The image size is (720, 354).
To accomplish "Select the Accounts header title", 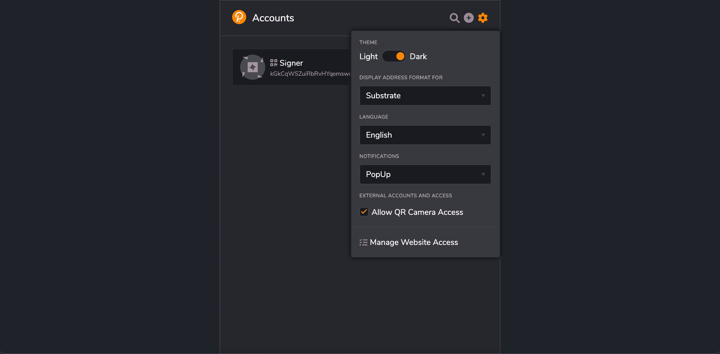I will tap(273, 18).
